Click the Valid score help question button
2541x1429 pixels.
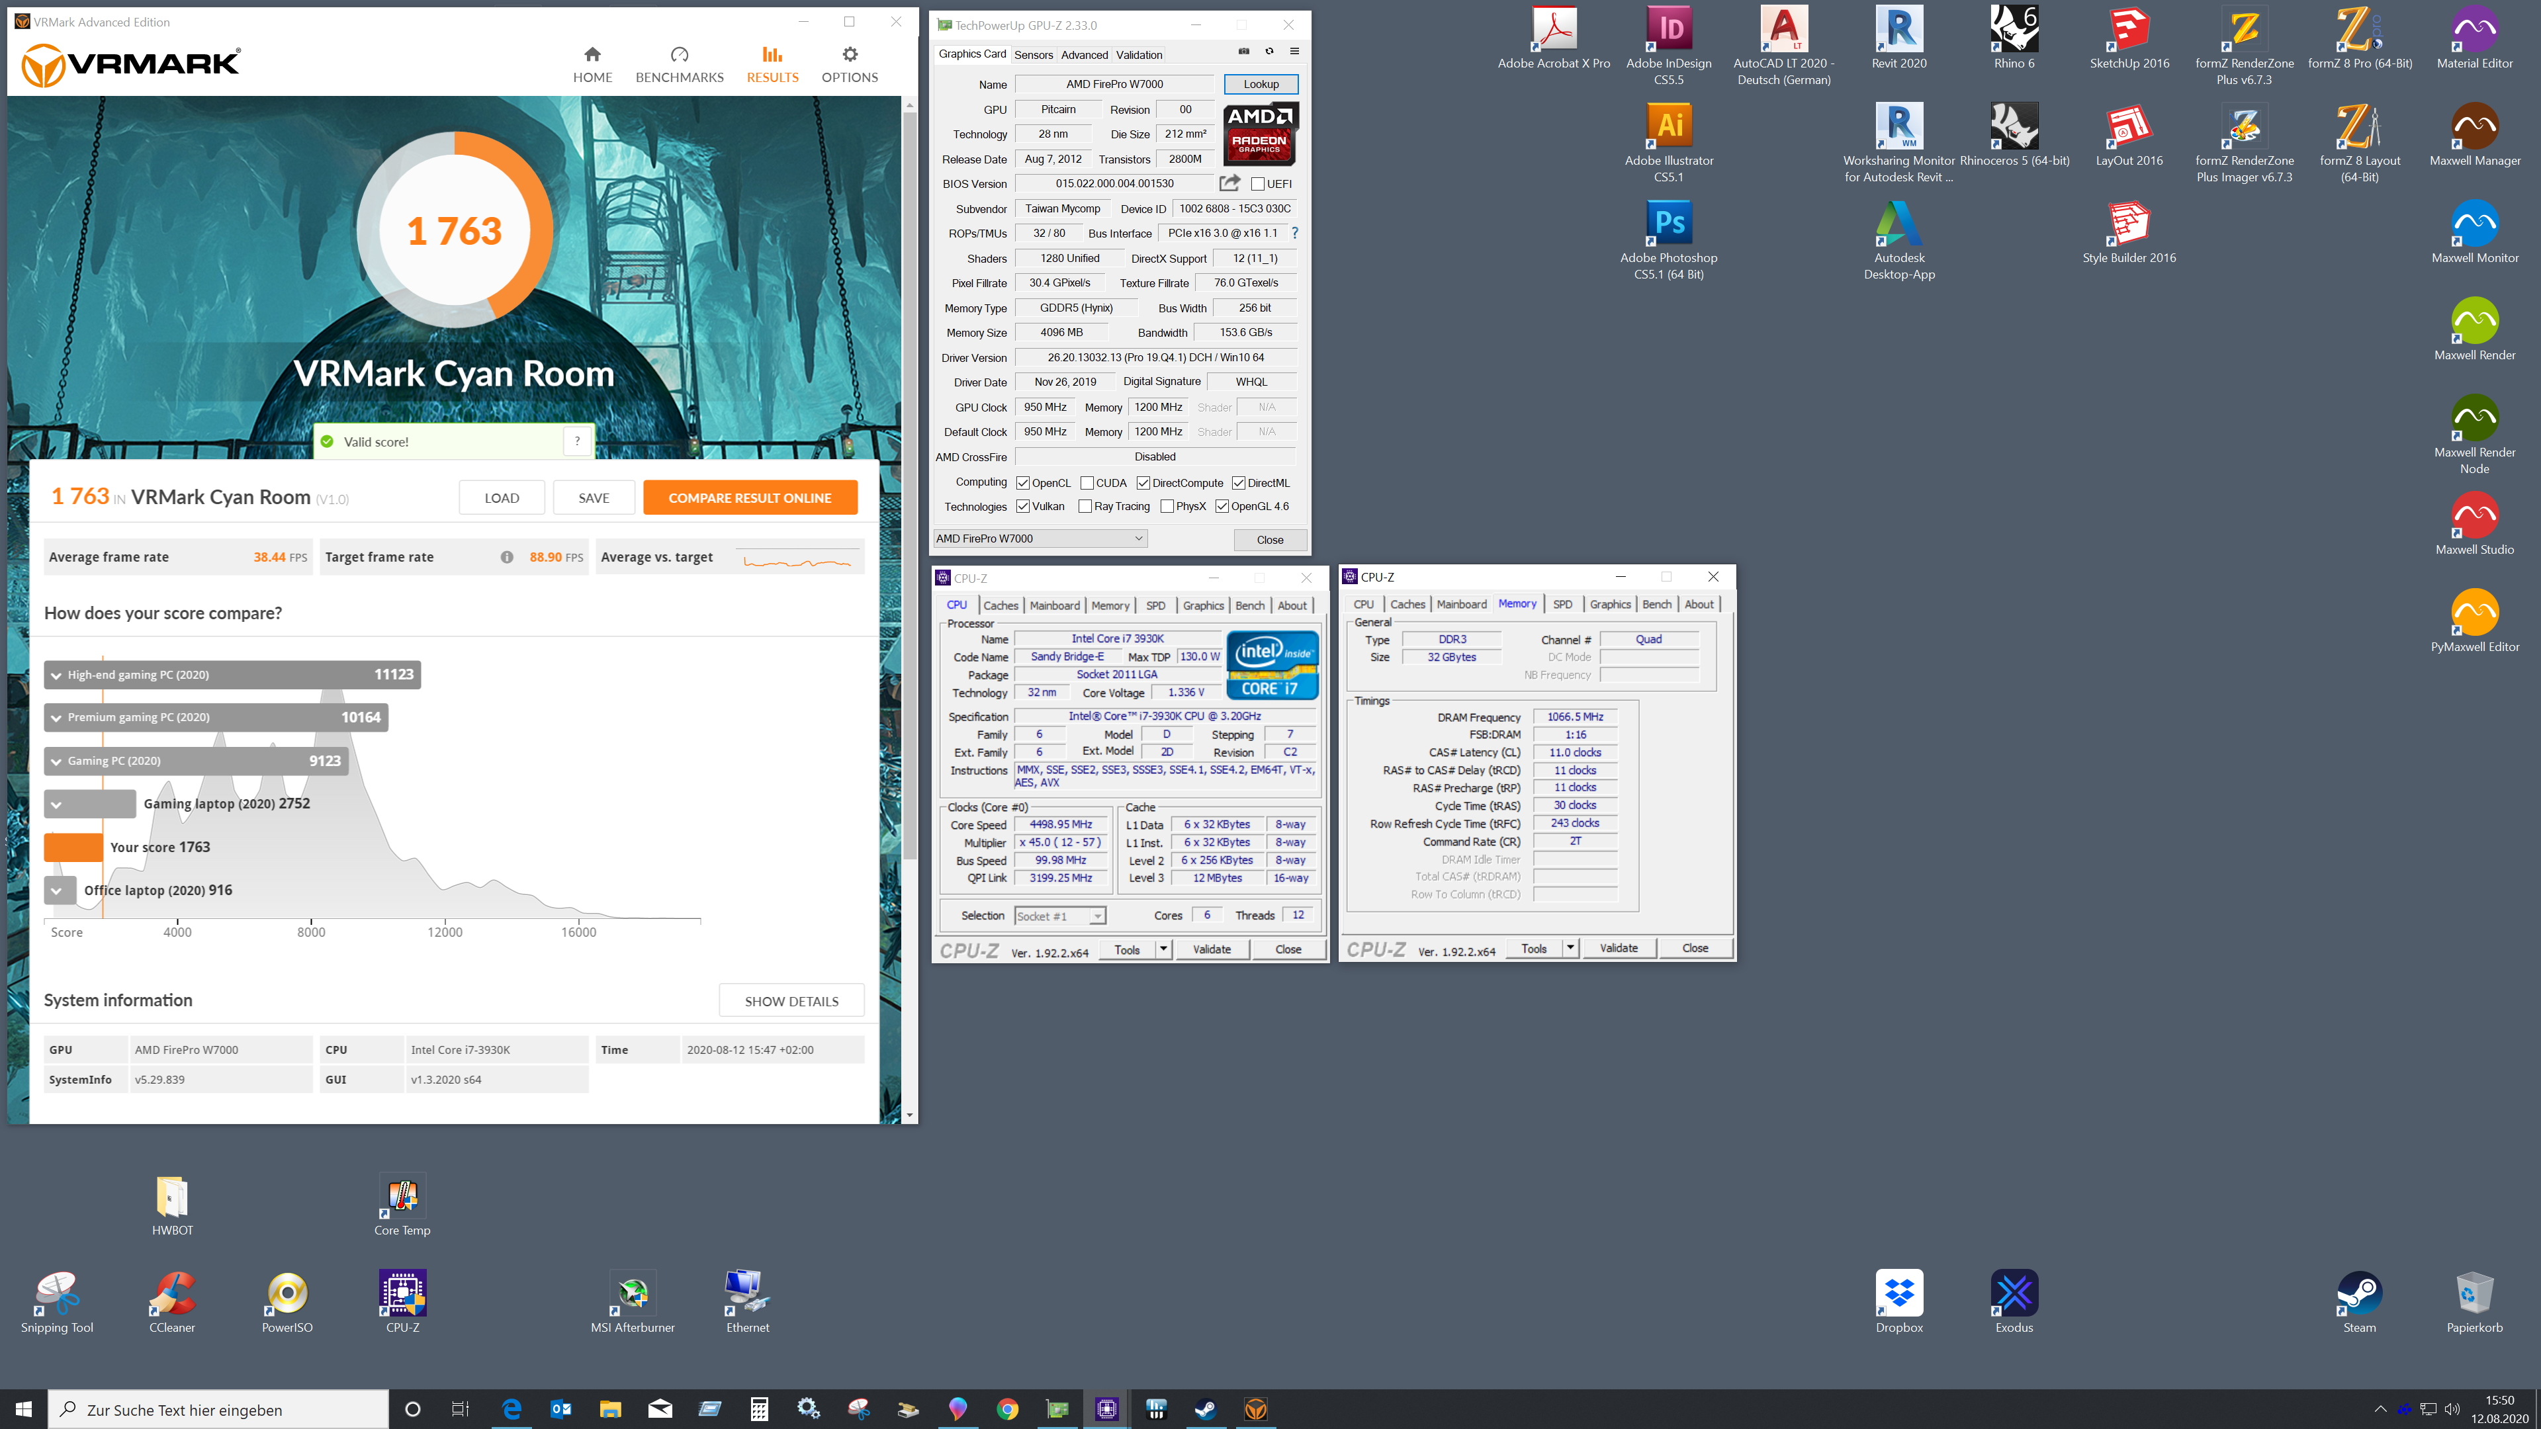(577, 442)
